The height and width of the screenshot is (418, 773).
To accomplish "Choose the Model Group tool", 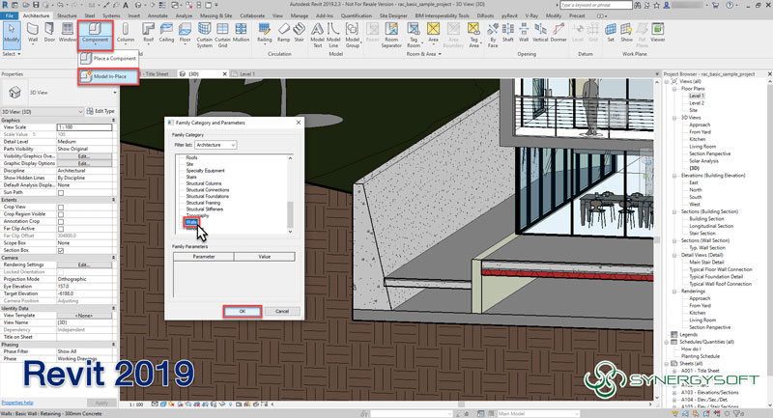I will 352,35.
